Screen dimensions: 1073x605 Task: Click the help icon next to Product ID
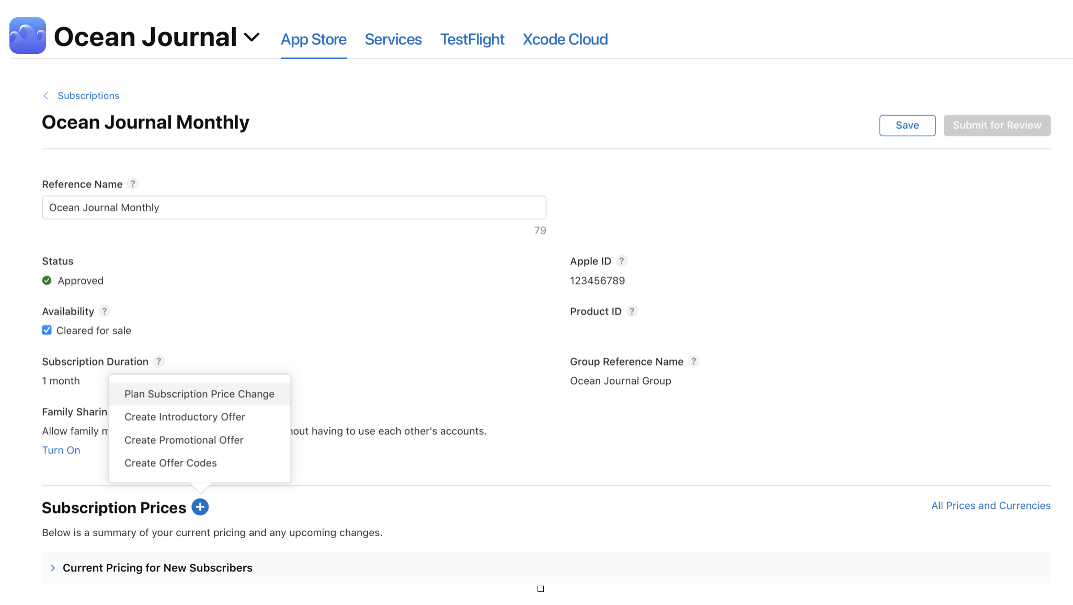632,311
